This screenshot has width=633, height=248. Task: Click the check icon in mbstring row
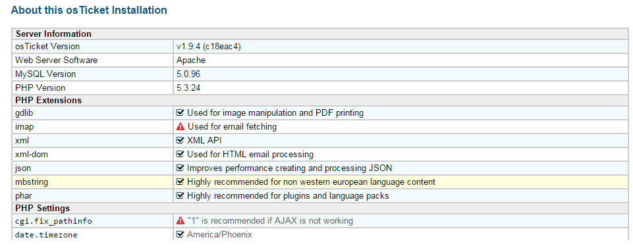point(180,182)
